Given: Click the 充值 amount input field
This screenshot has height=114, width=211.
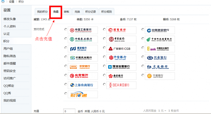Looking at the screenshot, I should (x=69, y=111).
